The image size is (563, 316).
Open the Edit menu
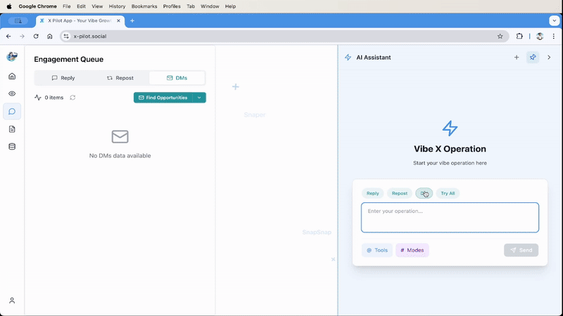[81, 6]
